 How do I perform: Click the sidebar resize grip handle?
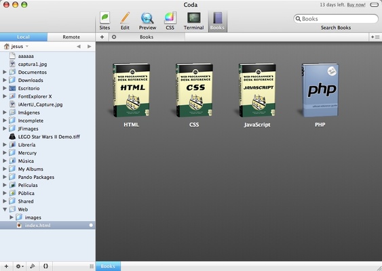pos(92,266)
